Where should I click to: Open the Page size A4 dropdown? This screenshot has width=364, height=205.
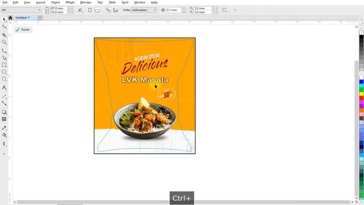[x=21, y=10]
